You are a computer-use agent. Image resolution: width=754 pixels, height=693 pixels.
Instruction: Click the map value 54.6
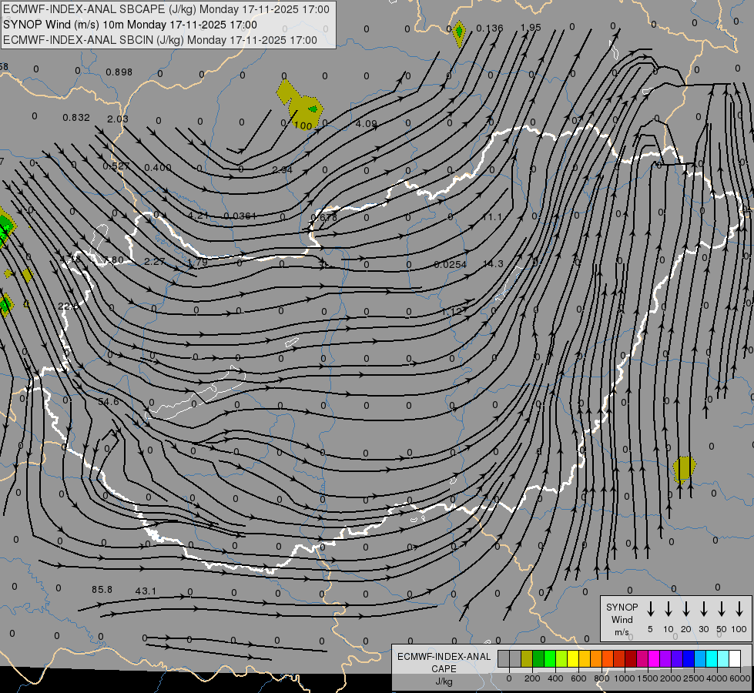pyautogui.click(x=108, y=401)
